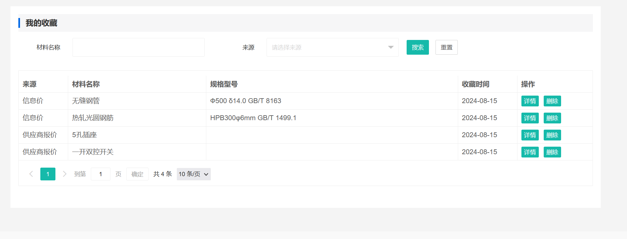This screenshot has width=627, height=239.
Task: Open the 请选择来源 source dropdown
Action: [332, 47]
